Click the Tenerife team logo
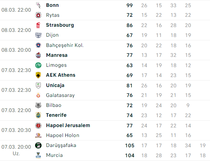Screen dimensions: 210x161 tap(38, 115)
